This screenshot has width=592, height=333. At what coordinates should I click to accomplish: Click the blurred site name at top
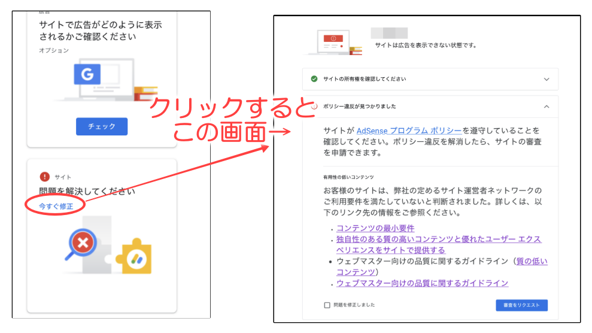389,34
